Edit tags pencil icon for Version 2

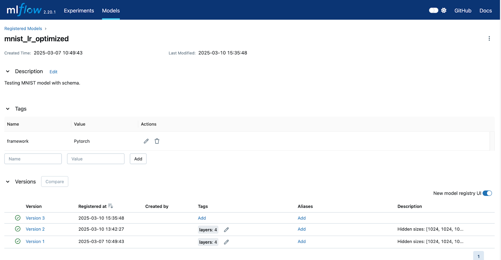coord(226,230)
